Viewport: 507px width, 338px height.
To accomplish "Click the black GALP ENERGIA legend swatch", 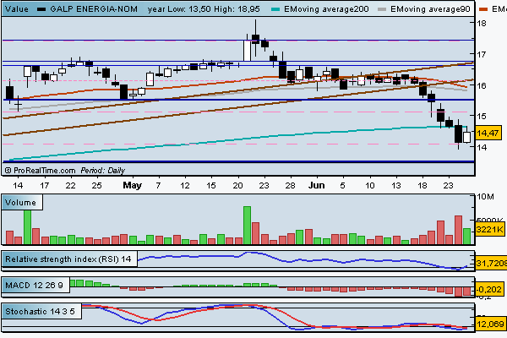I will (x=41, y=9).
